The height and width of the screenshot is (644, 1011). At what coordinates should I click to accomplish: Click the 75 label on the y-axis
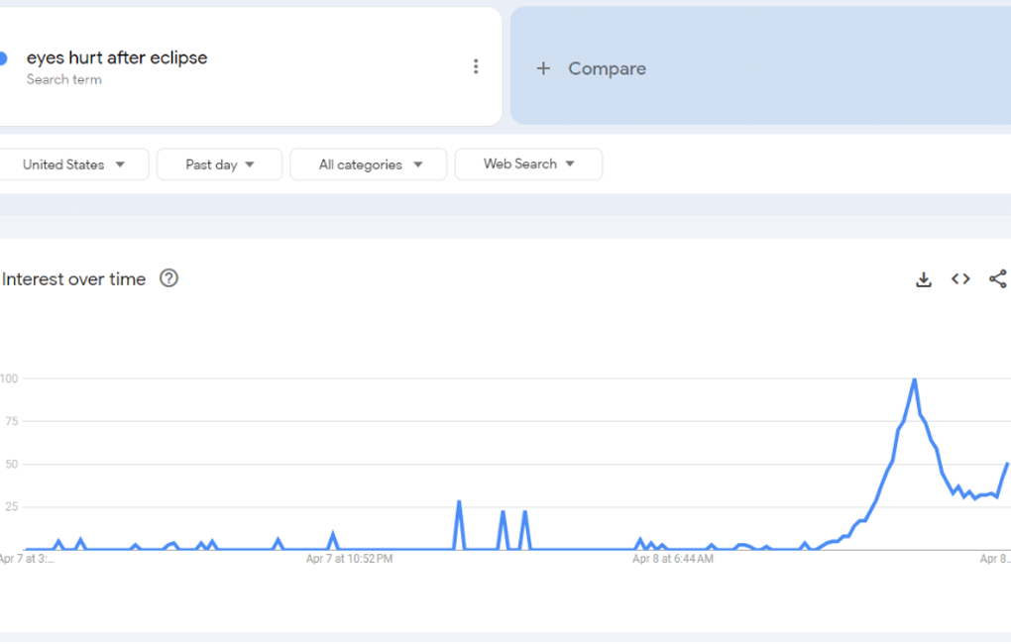coord(10,421)
